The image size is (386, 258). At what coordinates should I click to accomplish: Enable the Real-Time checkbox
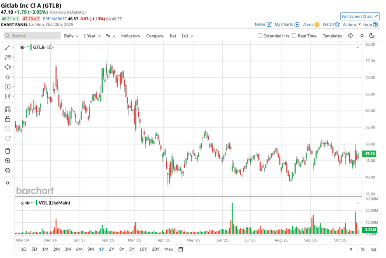[x=294, y=36]
